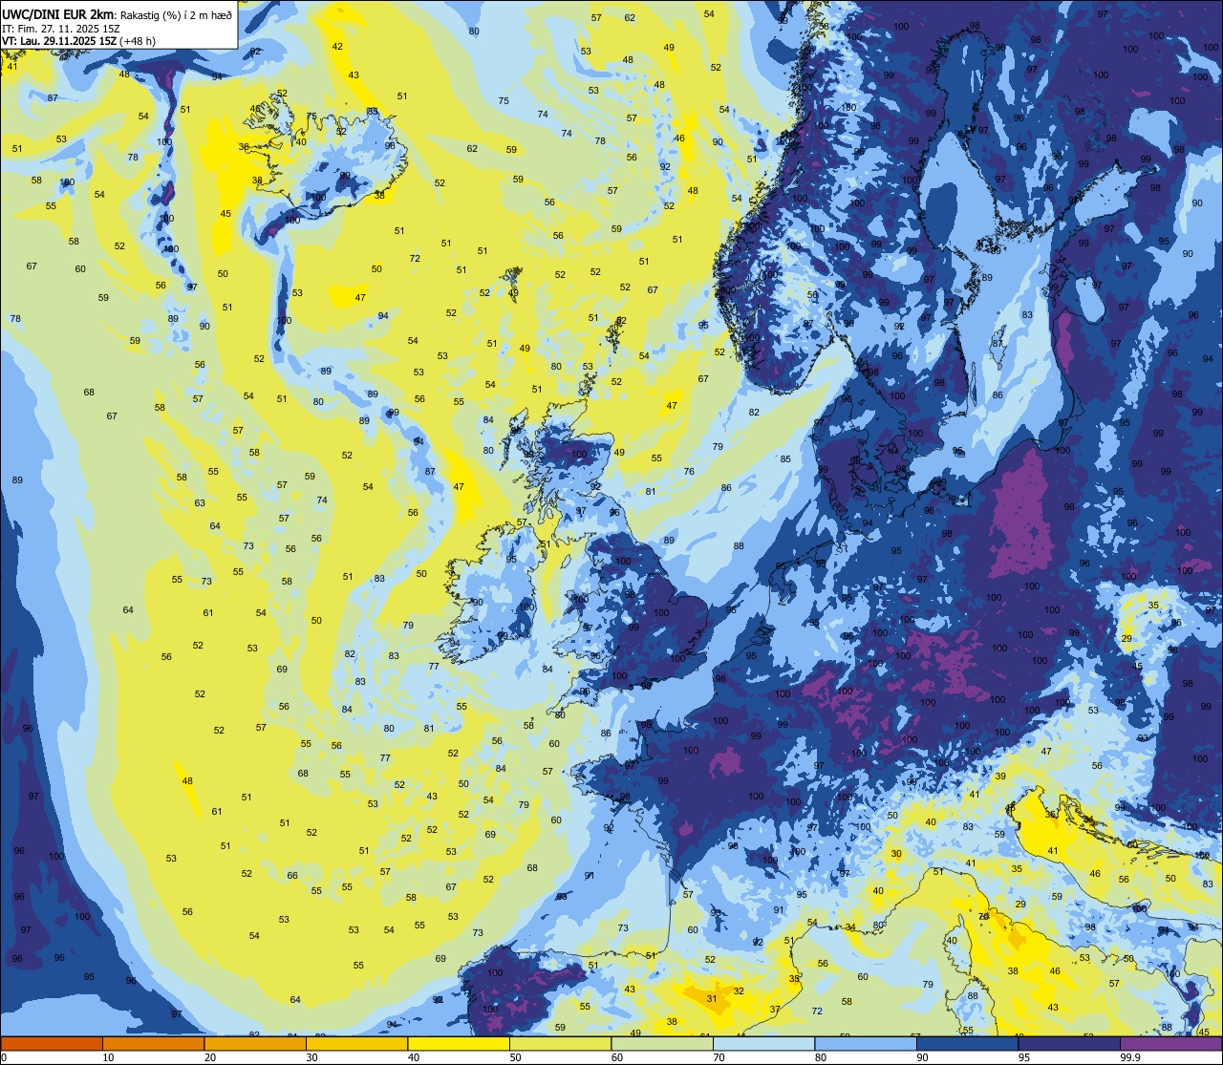1223x1065 pixels.
Task: Click the 30–40% golden legend swatch
Action: point(356,1043)
